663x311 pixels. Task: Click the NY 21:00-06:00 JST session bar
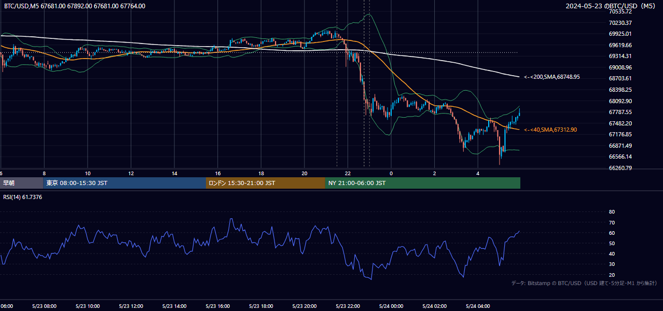point(423,183)
